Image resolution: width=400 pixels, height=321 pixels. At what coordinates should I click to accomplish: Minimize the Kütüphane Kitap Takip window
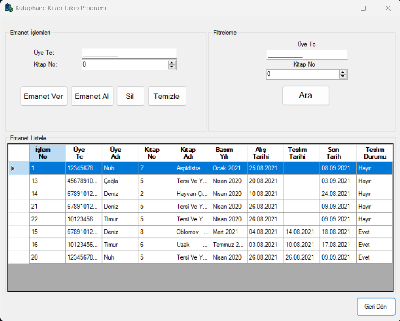pos(338,8)
